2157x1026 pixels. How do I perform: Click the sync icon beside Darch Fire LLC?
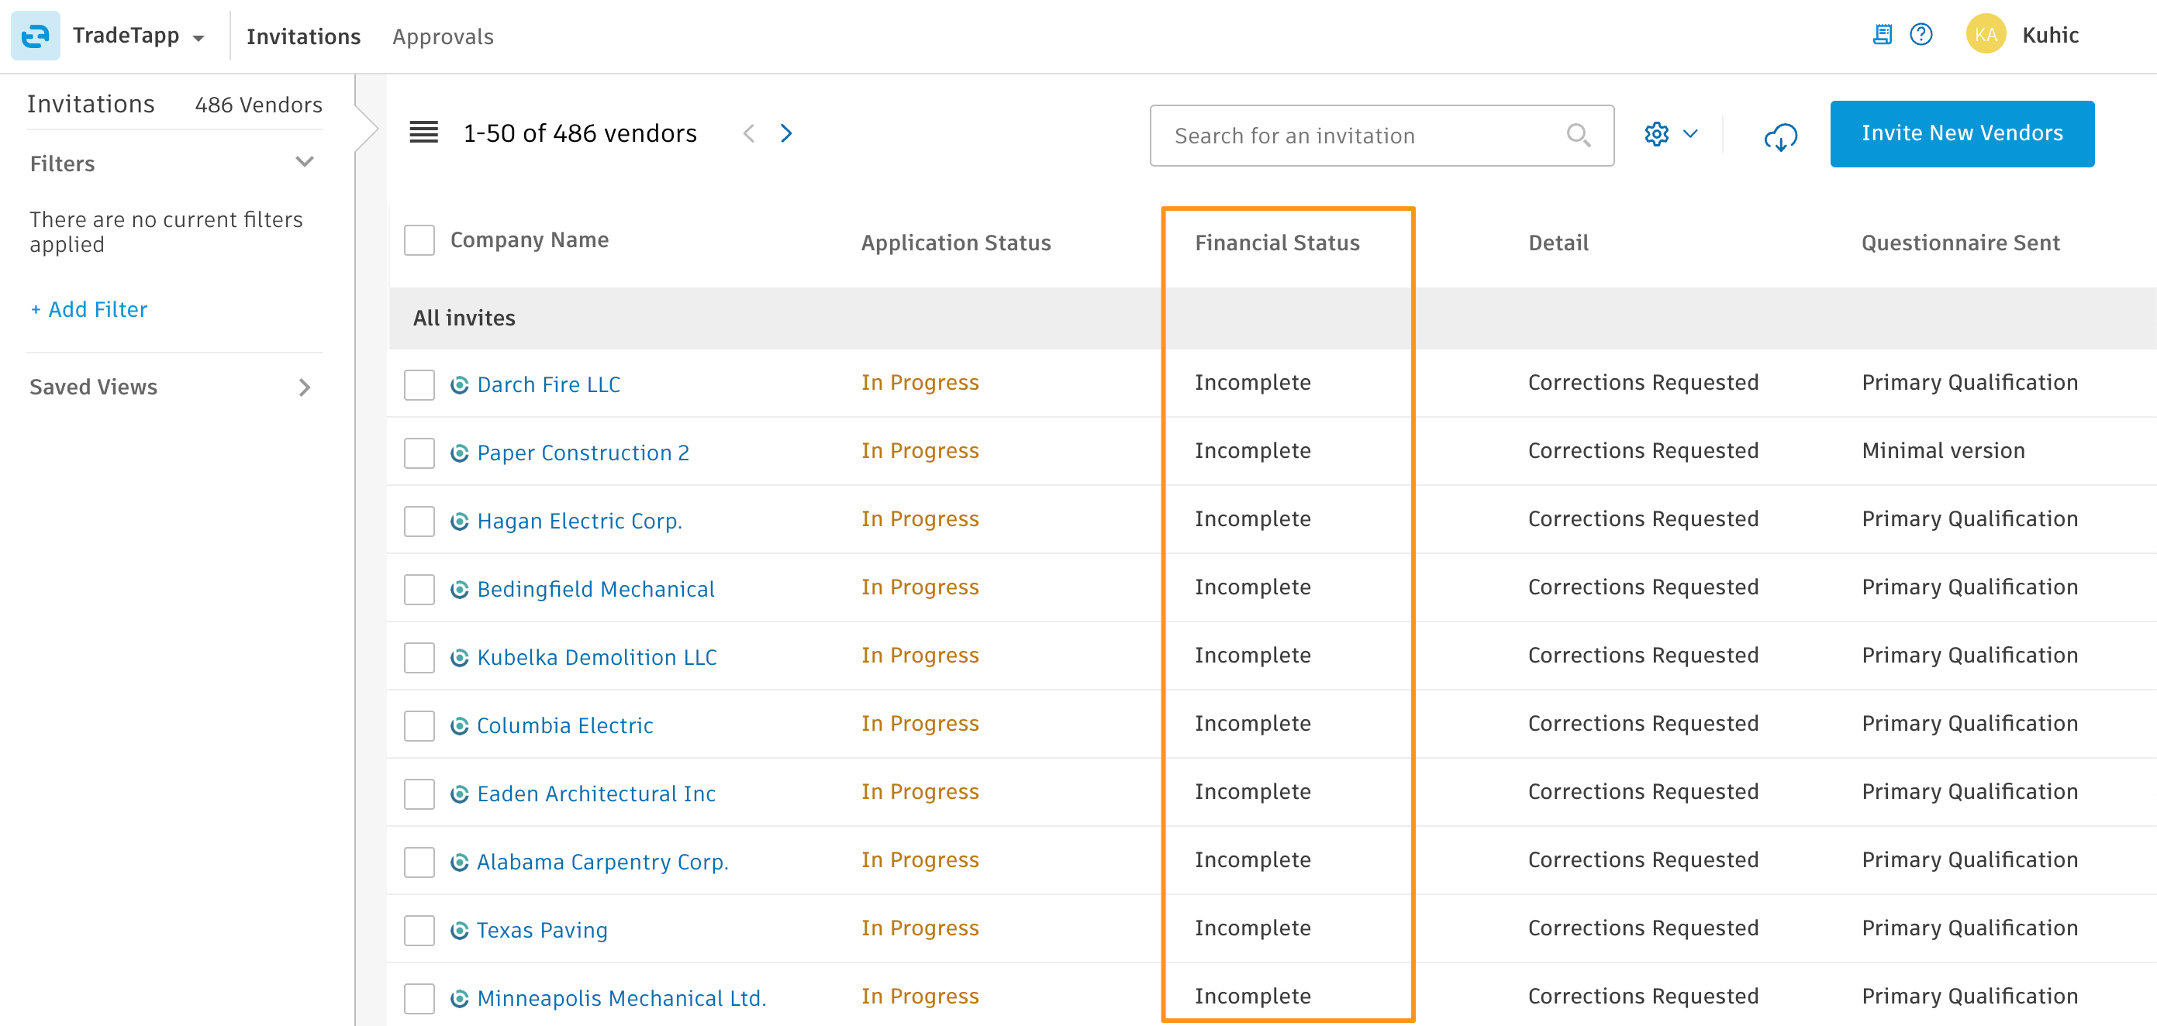(x=459, y=385)
